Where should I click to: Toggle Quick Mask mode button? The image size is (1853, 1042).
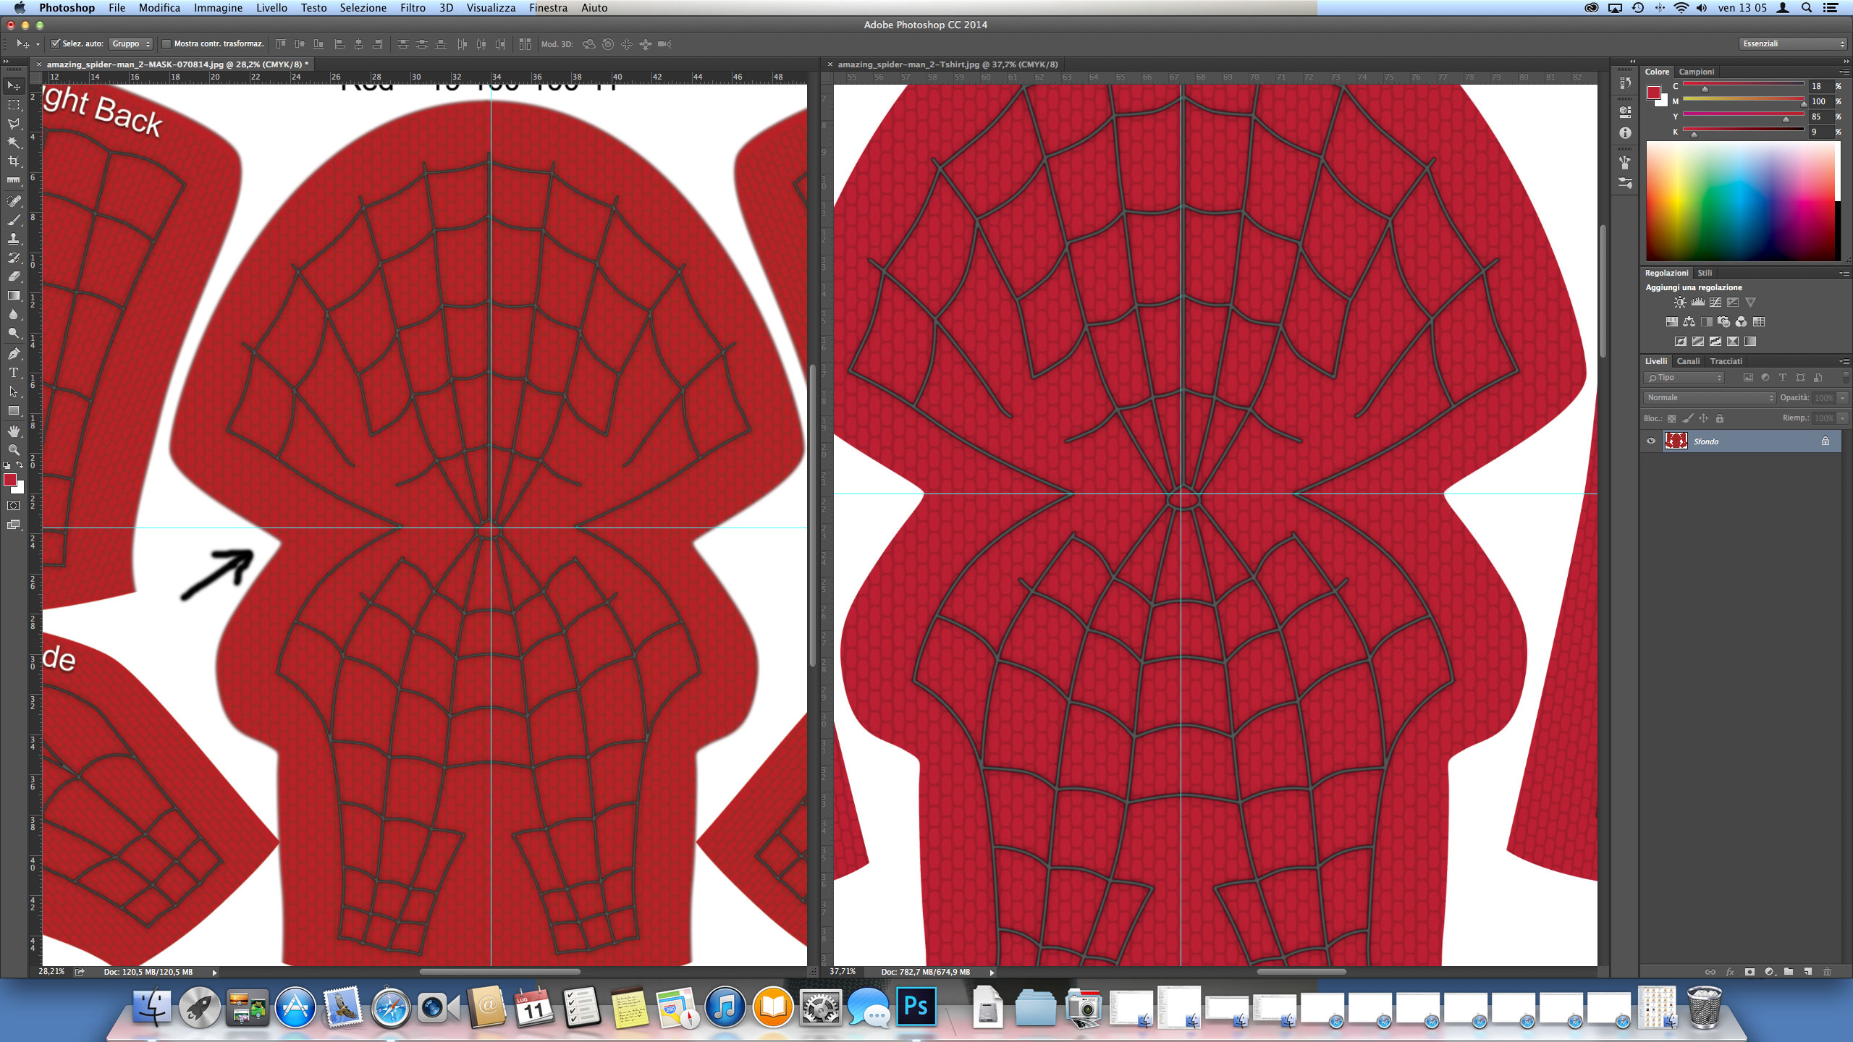point(14,505)
